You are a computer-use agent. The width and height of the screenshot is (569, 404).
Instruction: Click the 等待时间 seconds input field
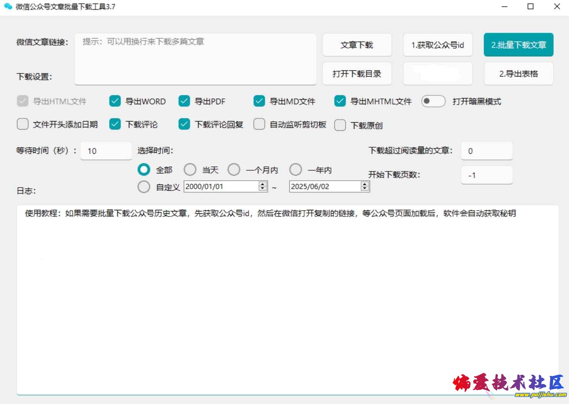coord(106,151)
